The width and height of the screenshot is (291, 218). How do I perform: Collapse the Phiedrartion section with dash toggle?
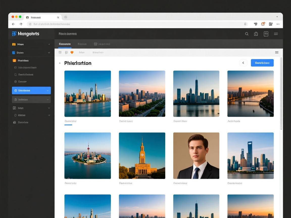pyautogui.click(x=60, y=63)
